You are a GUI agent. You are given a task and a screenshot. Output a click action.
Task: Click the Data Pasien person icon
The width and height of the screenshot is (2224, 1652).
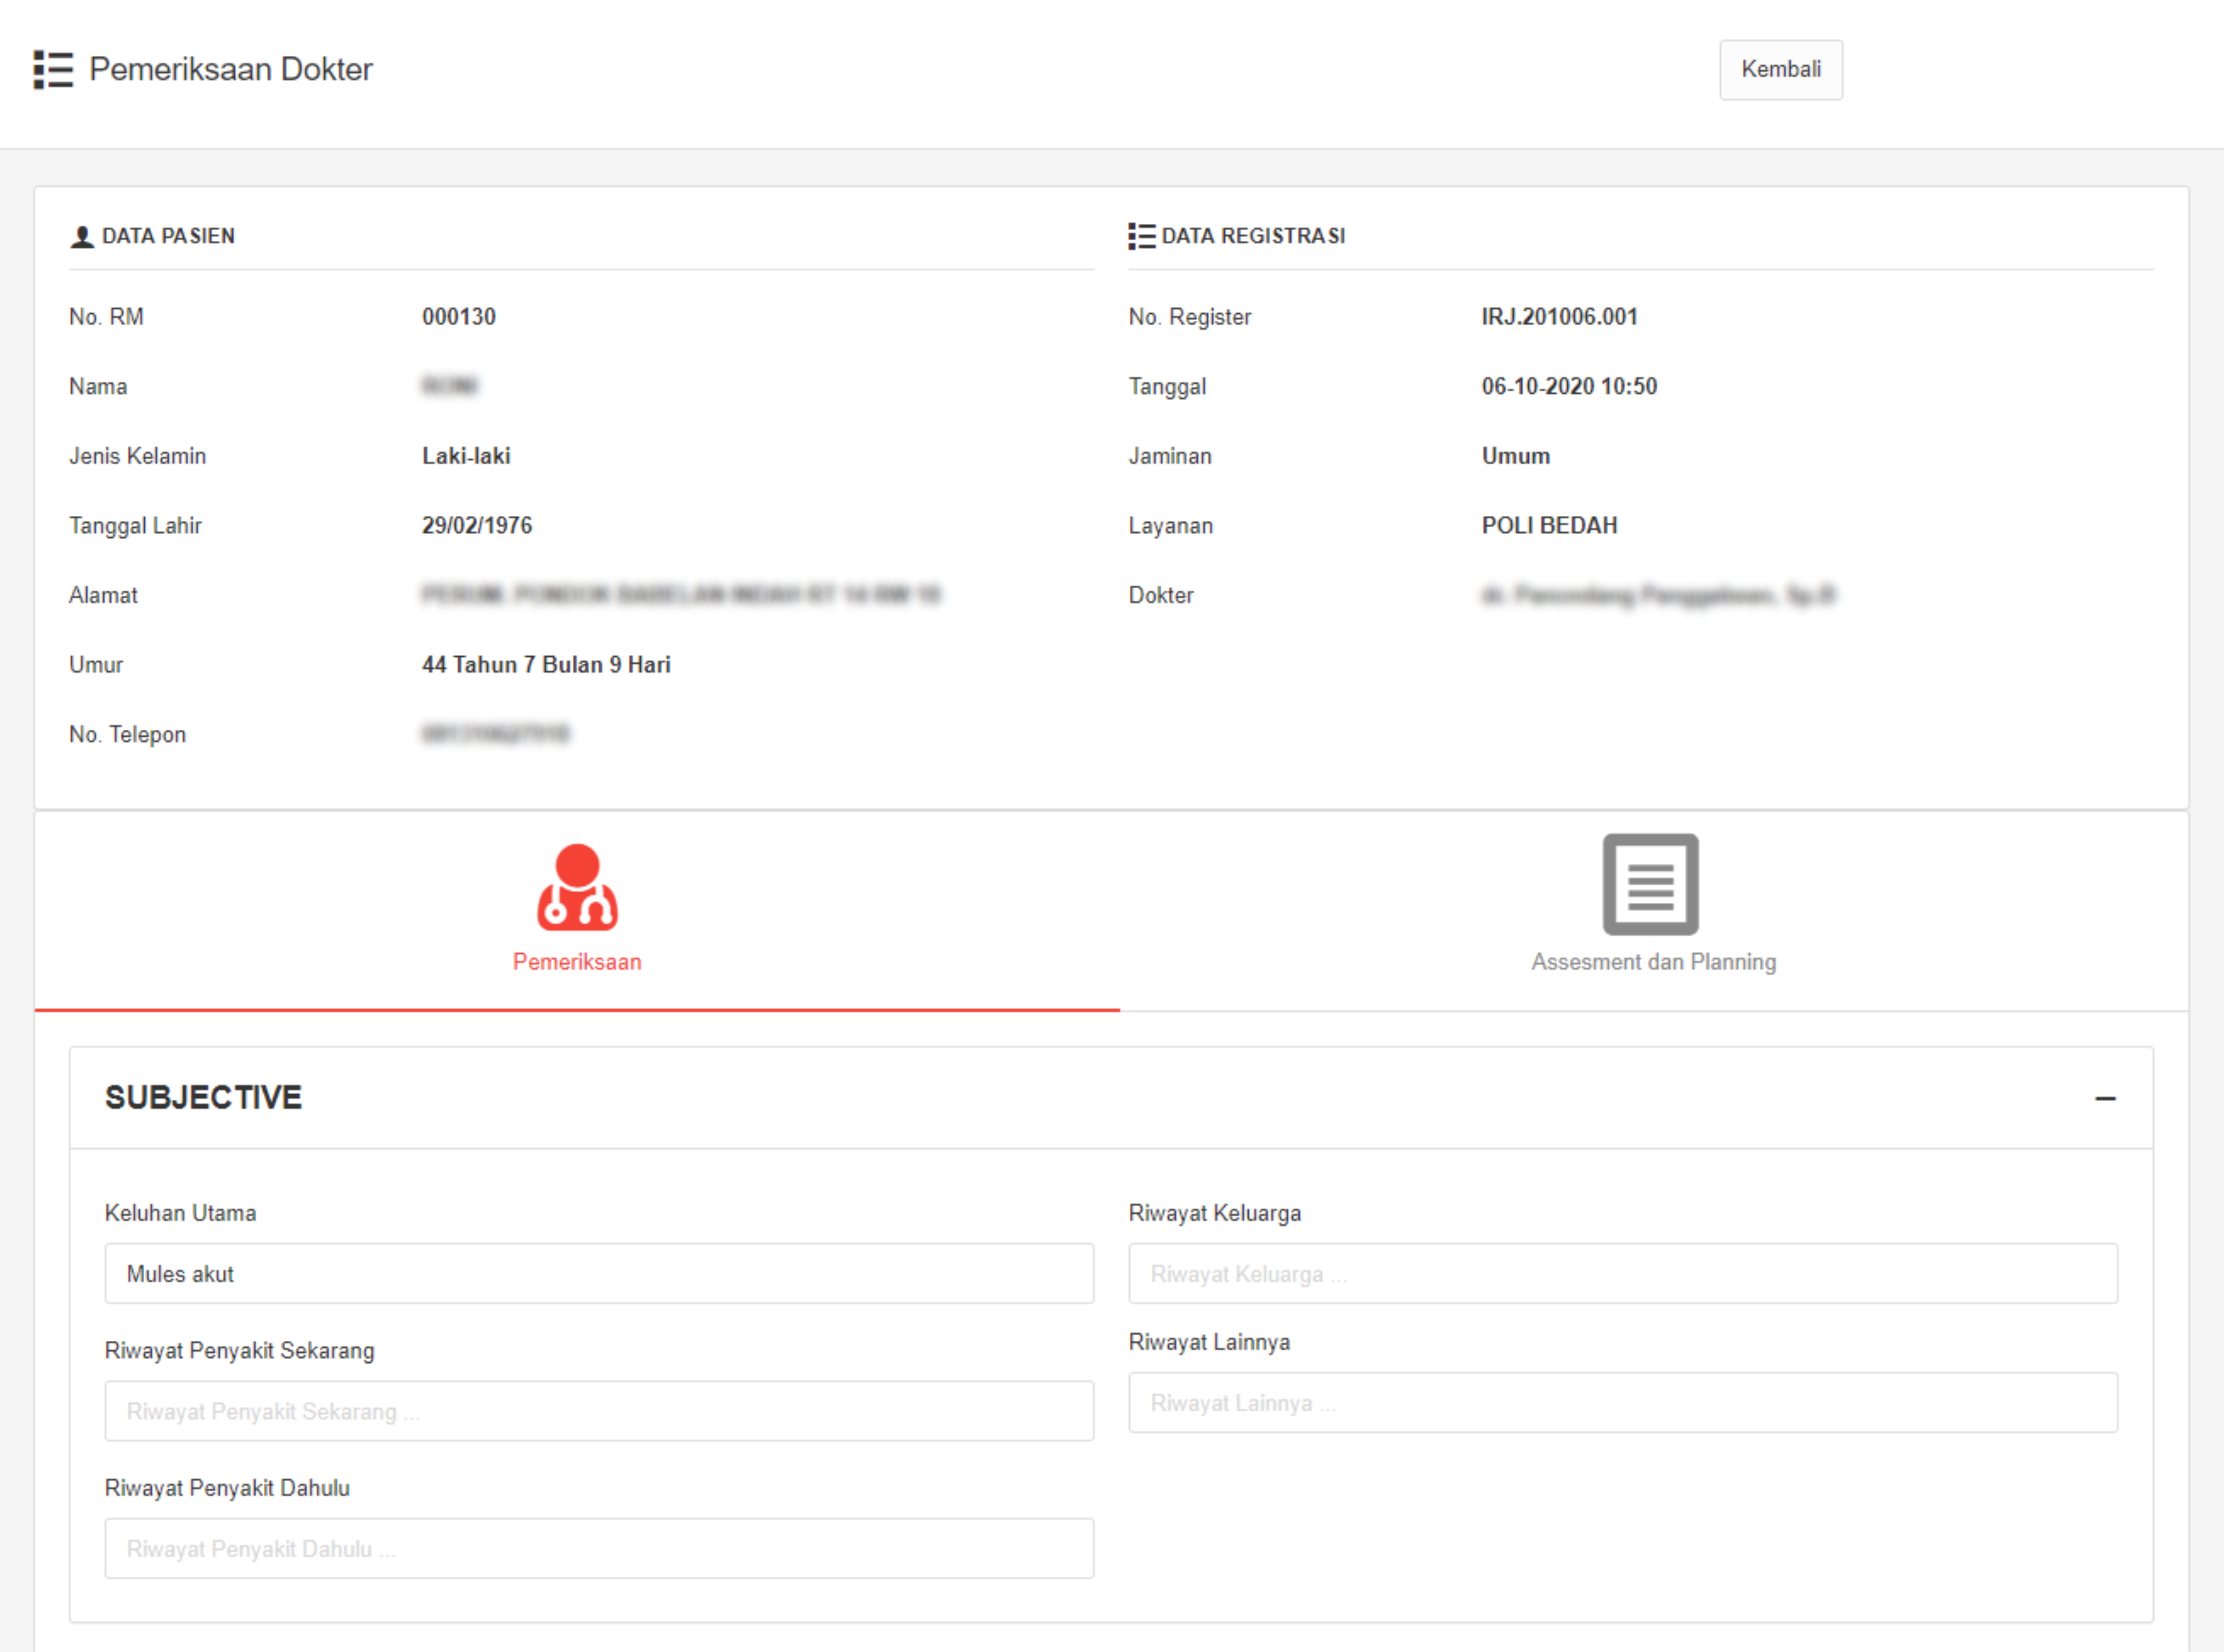[x=82, y=237]
